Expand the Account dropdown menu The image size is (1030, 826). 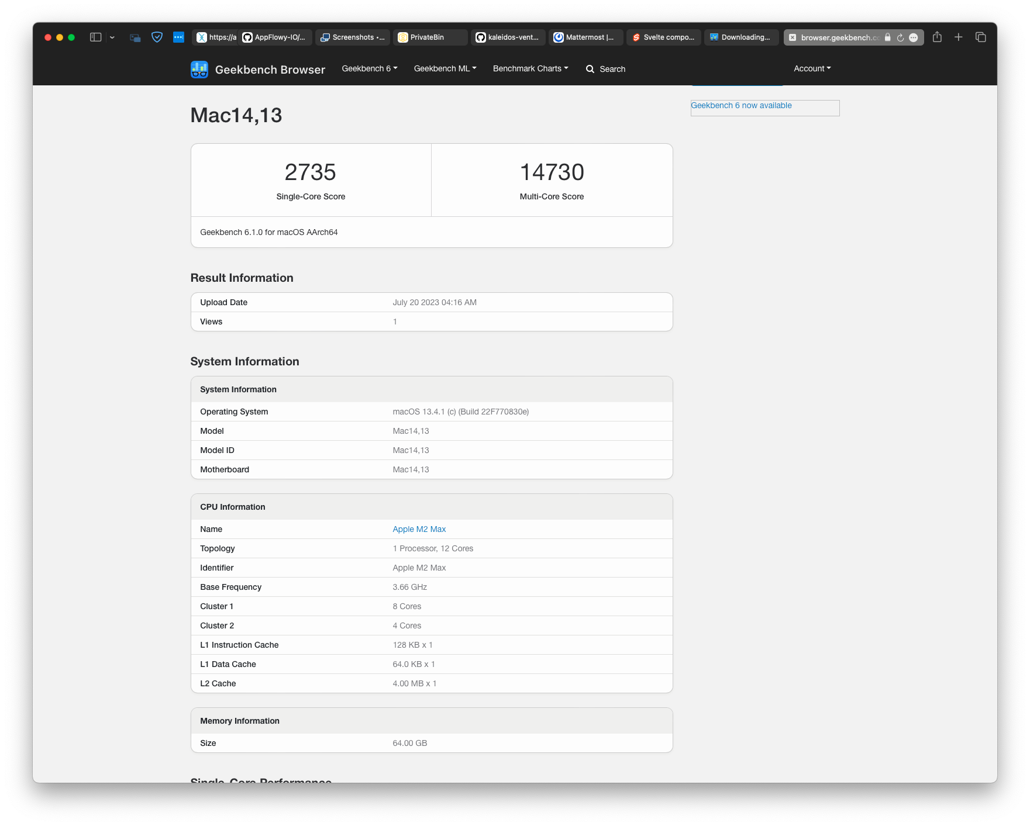pos(812,68)
